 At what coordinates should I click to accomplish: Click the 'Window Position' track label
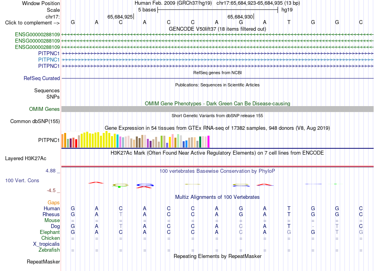tap(41, 3)
